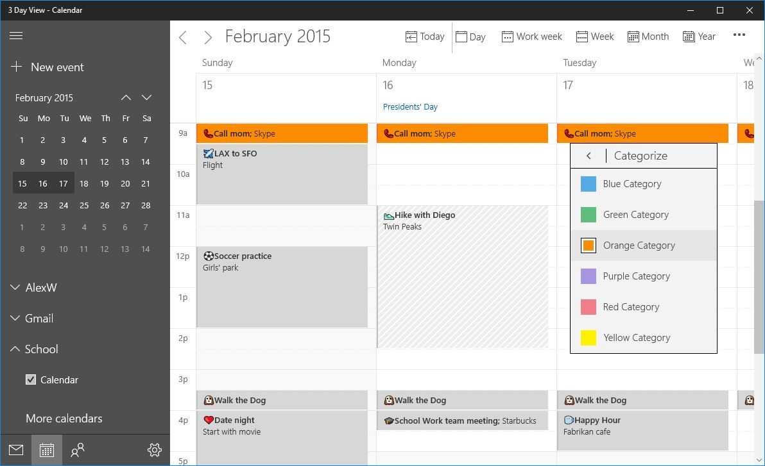Viewport: 765px width, 466px height.
Task: Create a New event
Action: 47,67
